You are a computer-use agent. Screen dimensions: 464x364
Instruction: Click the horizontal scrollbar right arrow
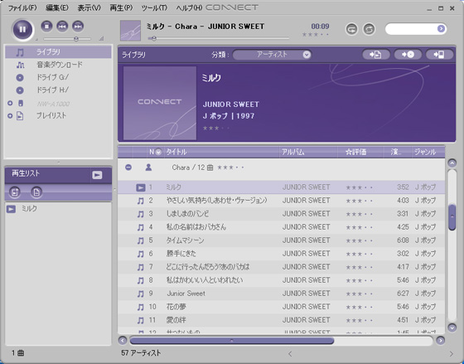(x=440, y=340)
